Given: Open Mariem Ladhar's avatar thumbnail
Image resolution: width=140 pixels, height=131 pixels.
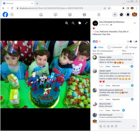Looking at the screenshot, I should click(x=95, y=57).
